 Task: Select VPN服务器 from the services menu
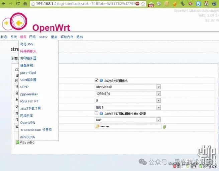[x=28, y=80]
